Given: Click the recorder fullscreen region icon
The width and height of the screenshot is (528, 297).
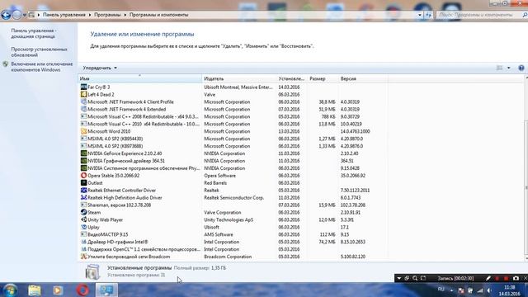Looking at the screenshot, I should 423,278.
